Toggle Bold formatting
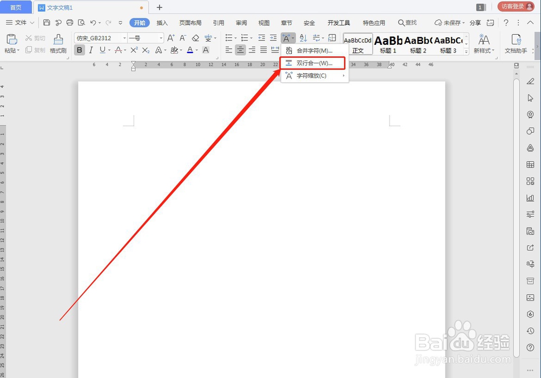The width and height of the screenshot is (541, 378). [80, 50]
